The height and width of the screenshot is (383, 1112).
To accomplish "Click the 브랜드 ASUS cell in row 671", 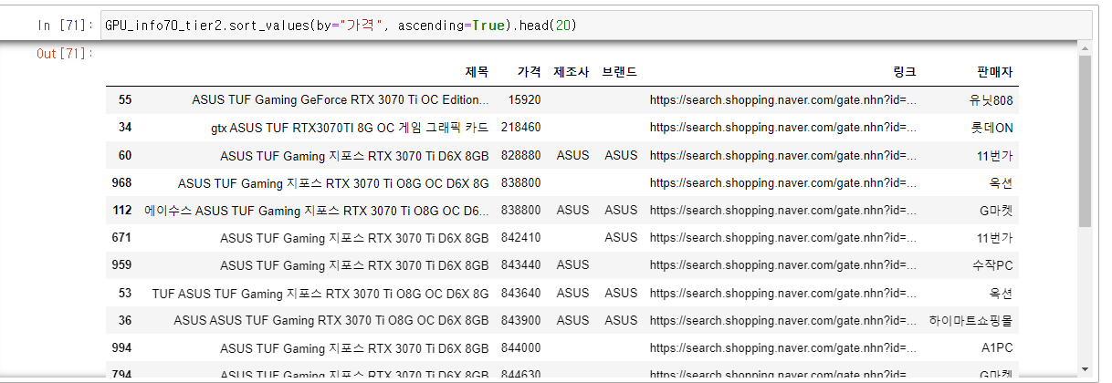I will click(x=622, y=237).
